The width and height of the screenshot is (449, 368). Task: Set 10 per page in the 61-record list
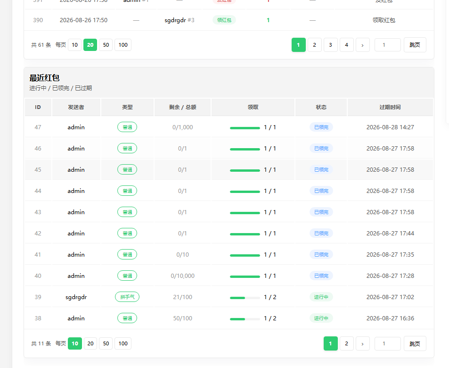pos(75,45)
